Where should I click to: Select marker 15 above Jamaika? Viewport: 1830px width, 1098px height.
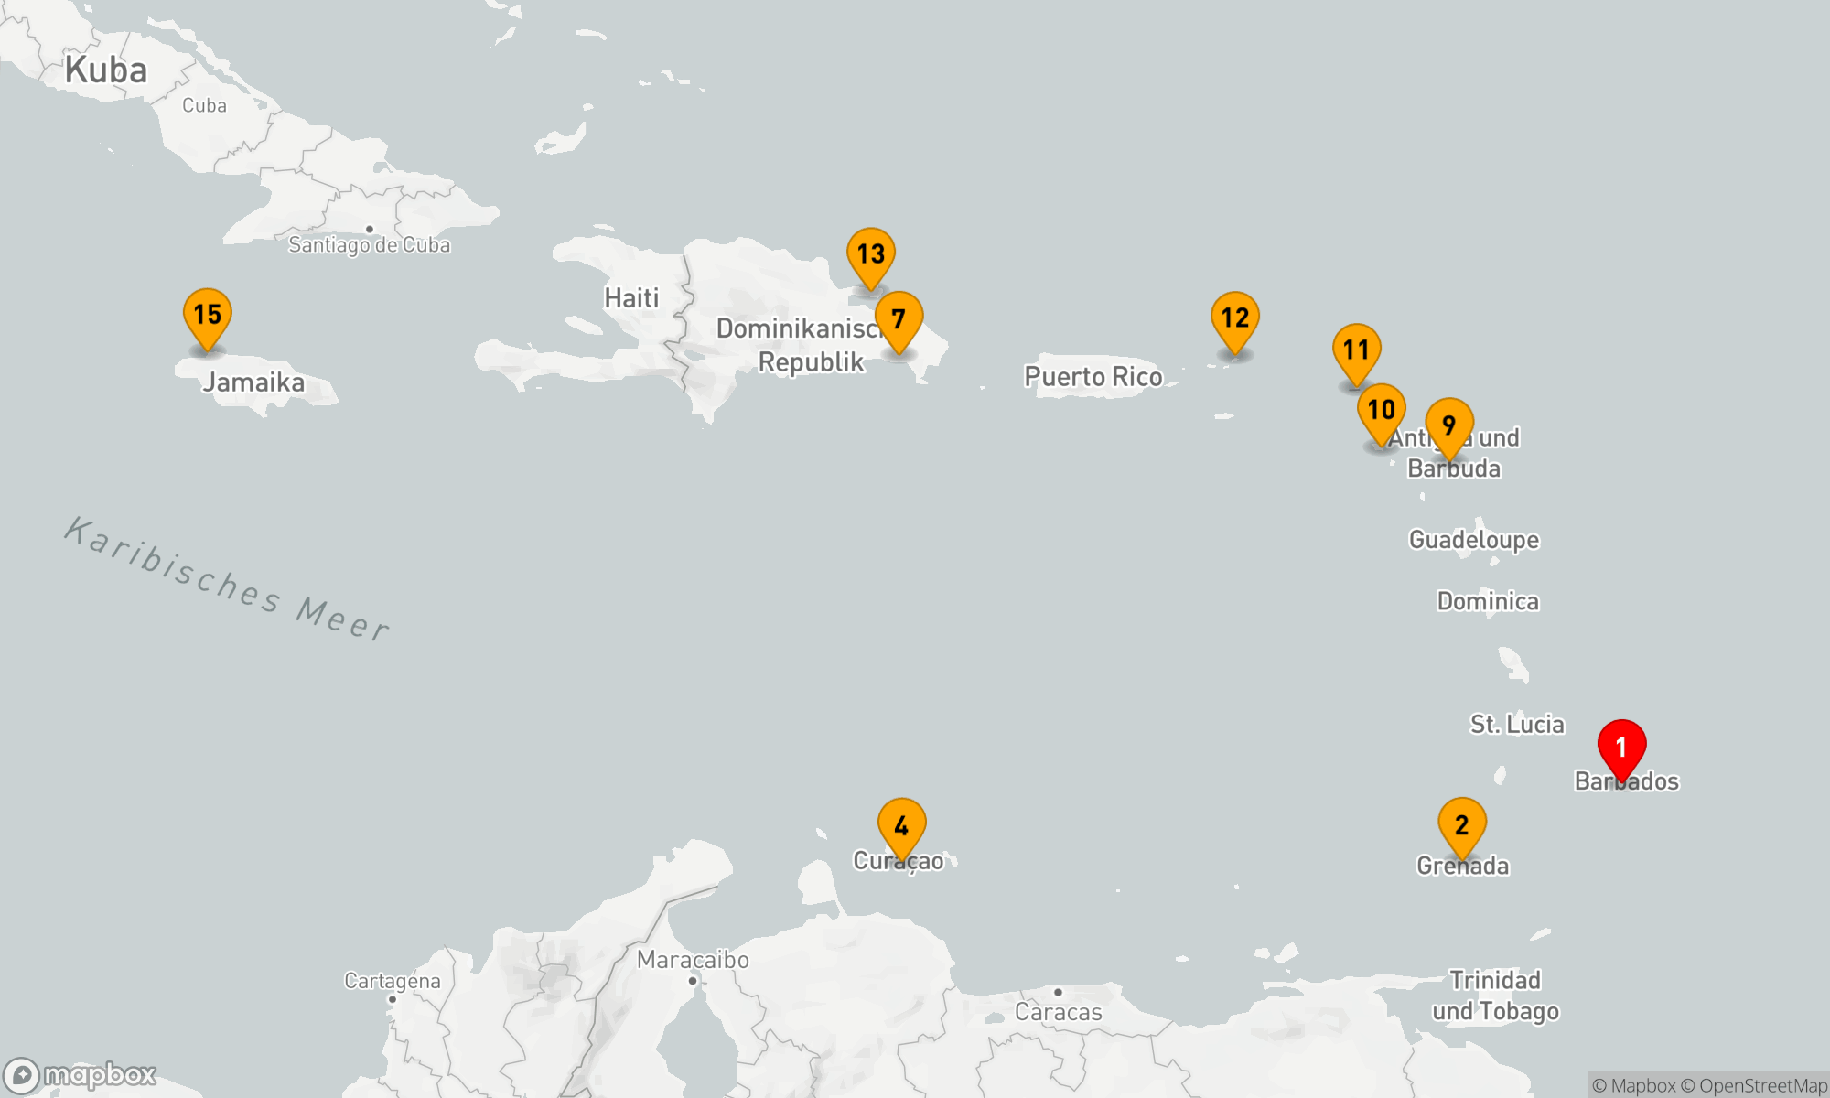coord(207,315)
